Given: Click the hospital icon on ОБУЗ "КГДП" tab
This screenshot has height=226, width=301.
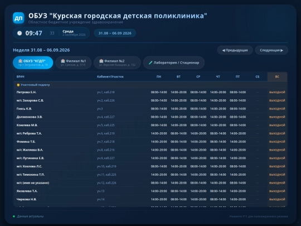Looking at the screenshot, I should (21, 61).
